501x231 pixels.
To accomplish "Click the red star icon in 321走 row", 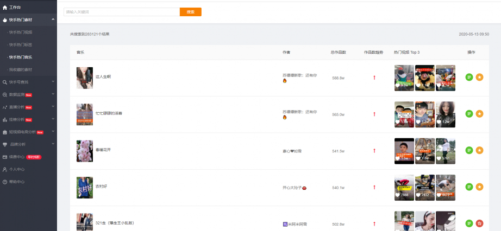I will tap(480, 223).
